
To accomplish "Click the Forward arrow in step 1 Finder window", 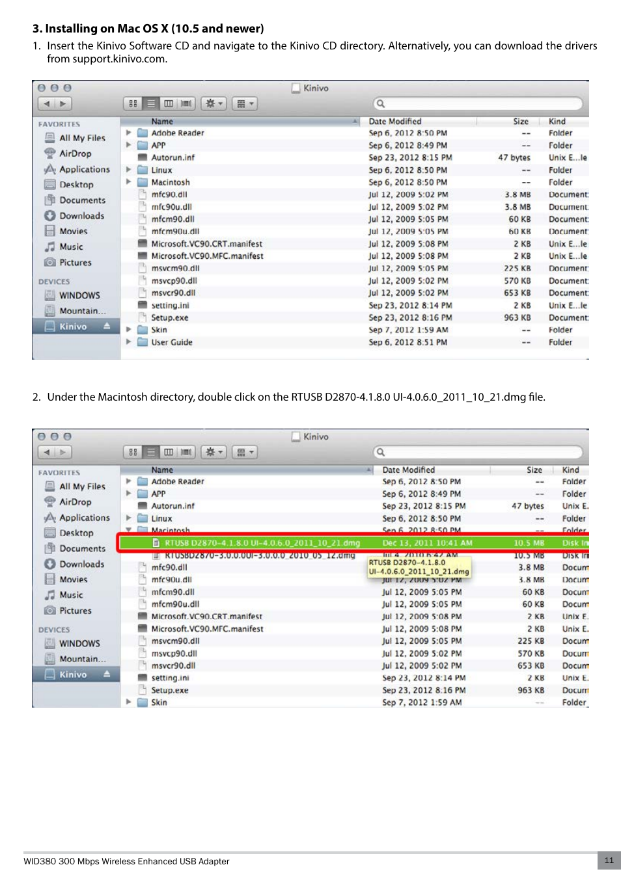I will coord(63,103).
